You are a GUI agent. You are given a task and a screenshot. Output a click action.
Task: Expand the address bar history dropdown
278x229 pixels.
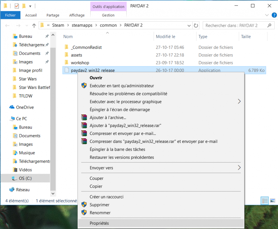(x=189, y=25)
